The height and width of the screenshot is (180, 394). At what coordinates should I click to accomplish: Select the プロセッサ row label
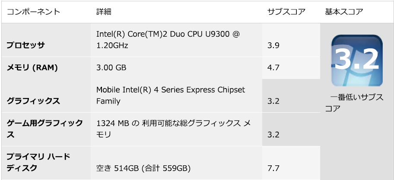point(26,45)
